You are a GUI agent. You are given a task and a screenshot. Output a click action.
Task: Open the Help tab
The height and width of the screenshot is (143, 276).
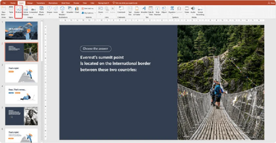point(92,3)
